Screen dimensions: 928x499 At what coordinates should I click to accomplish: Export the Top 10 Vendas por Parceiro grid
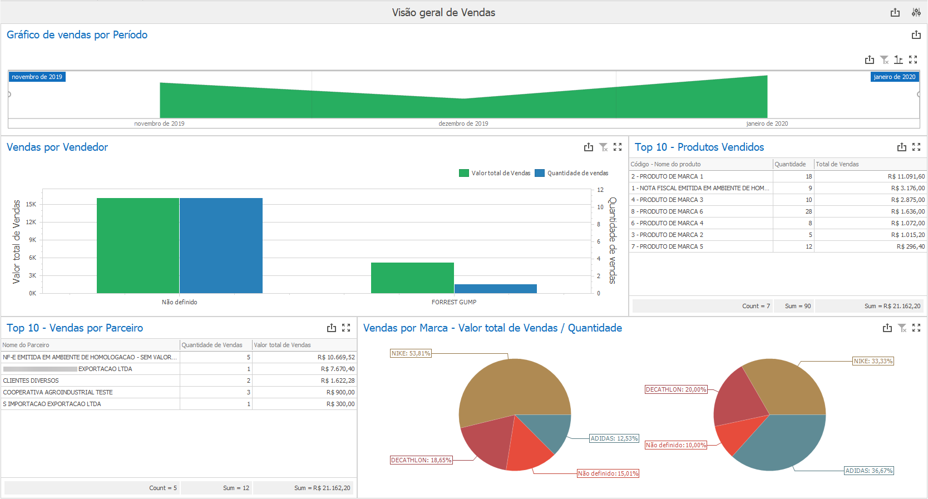(x=332, y=328)
